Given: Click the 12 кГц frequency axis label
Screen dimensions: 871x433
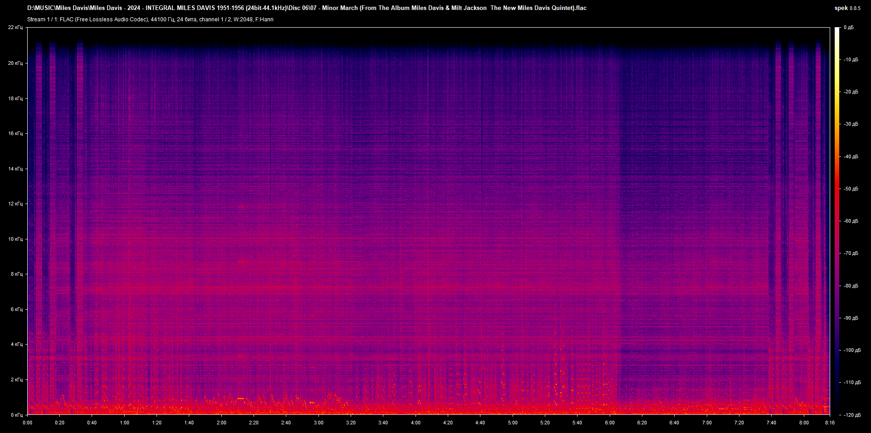Looking at the screenshot, I should [x=15, y=204].
